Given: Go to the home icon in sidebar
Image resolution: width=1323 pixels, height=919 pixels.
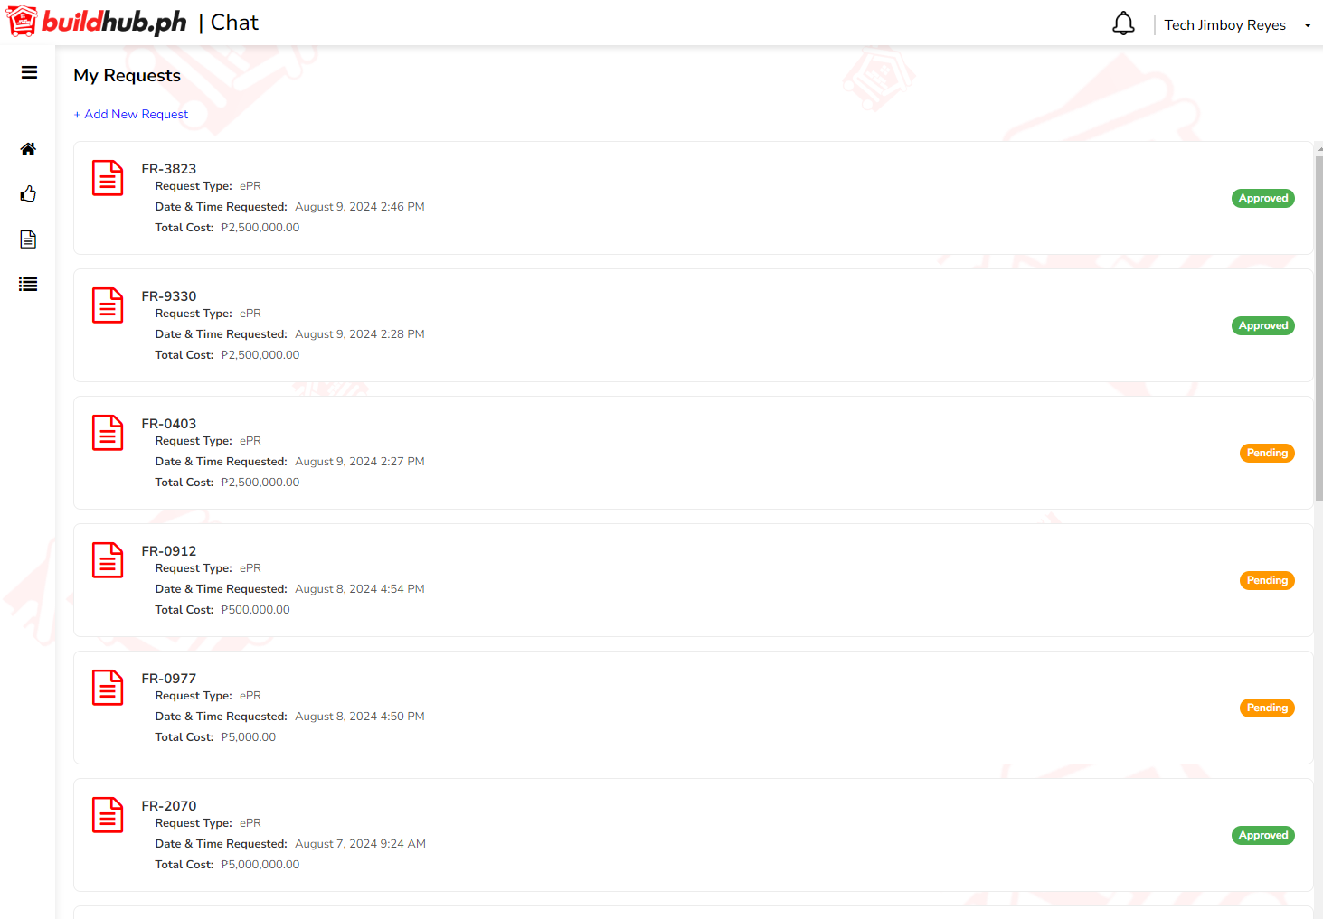Looking at the screenshot, I should click(28, 149).
